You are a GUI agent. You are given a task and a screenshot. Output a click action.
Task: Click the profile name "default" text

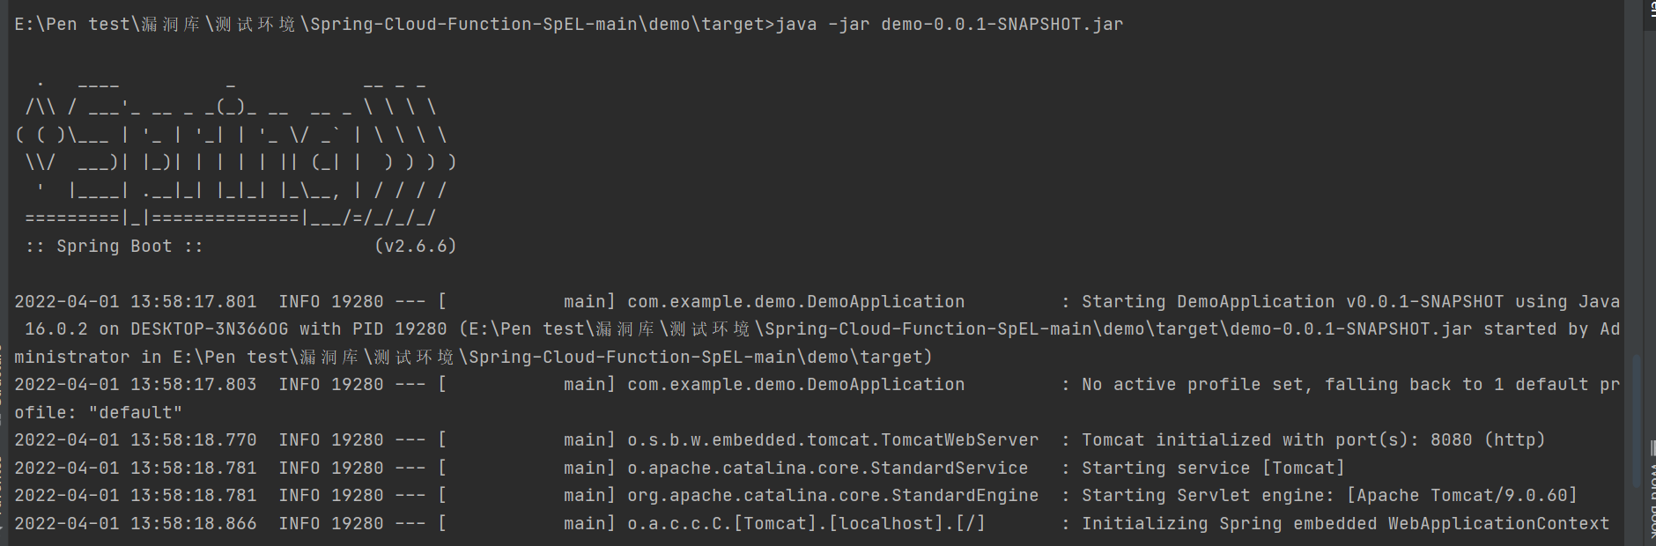[x=136, y=413]
